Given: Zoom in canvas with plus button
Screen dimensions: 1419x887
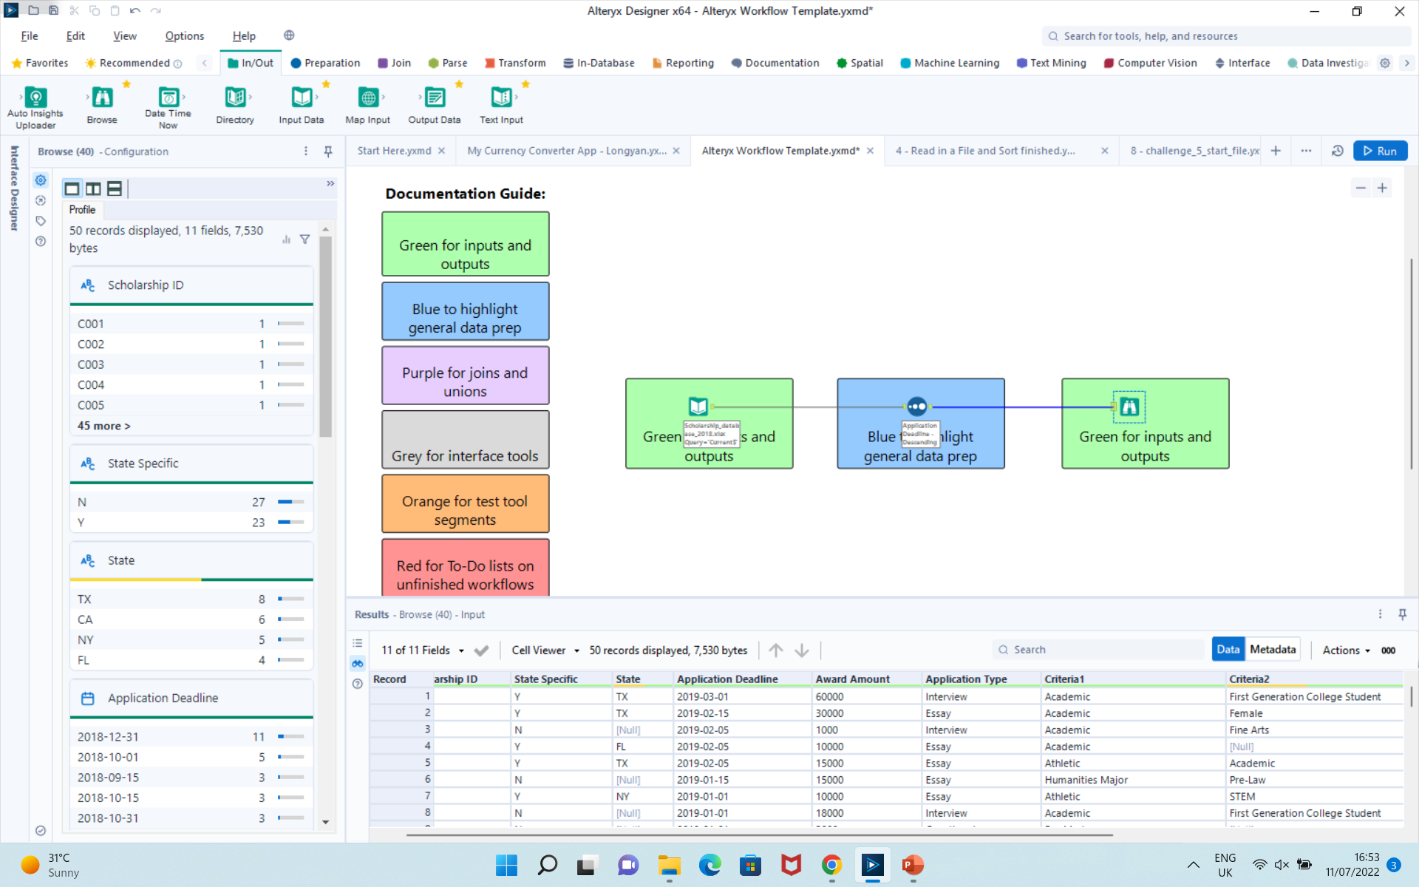Looking at the screenshot, I should (x=1382, y=188).
